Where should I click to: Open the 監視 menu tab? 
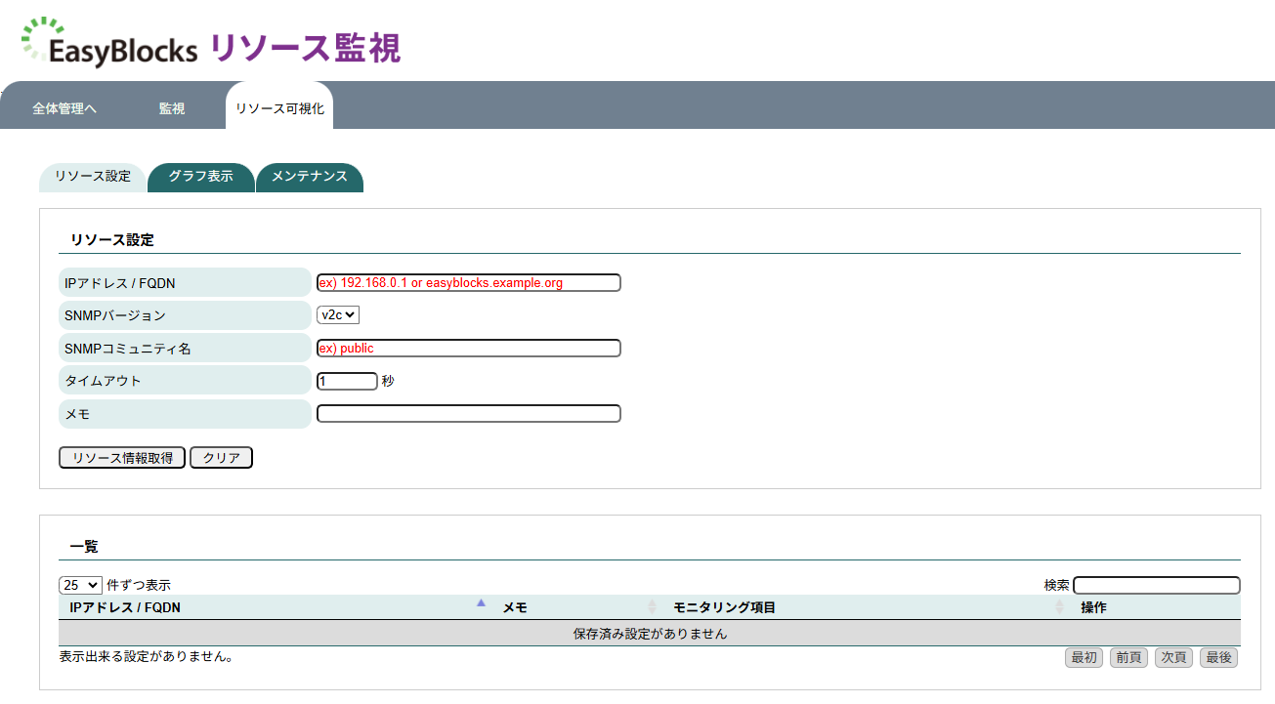tap(172, 108)
